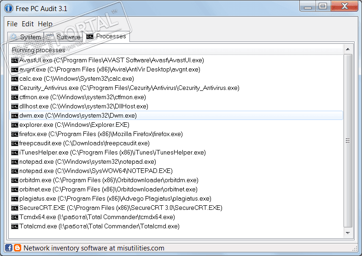
Task: Click the icon beside AvastUI.exe
Action: point(15,60)
